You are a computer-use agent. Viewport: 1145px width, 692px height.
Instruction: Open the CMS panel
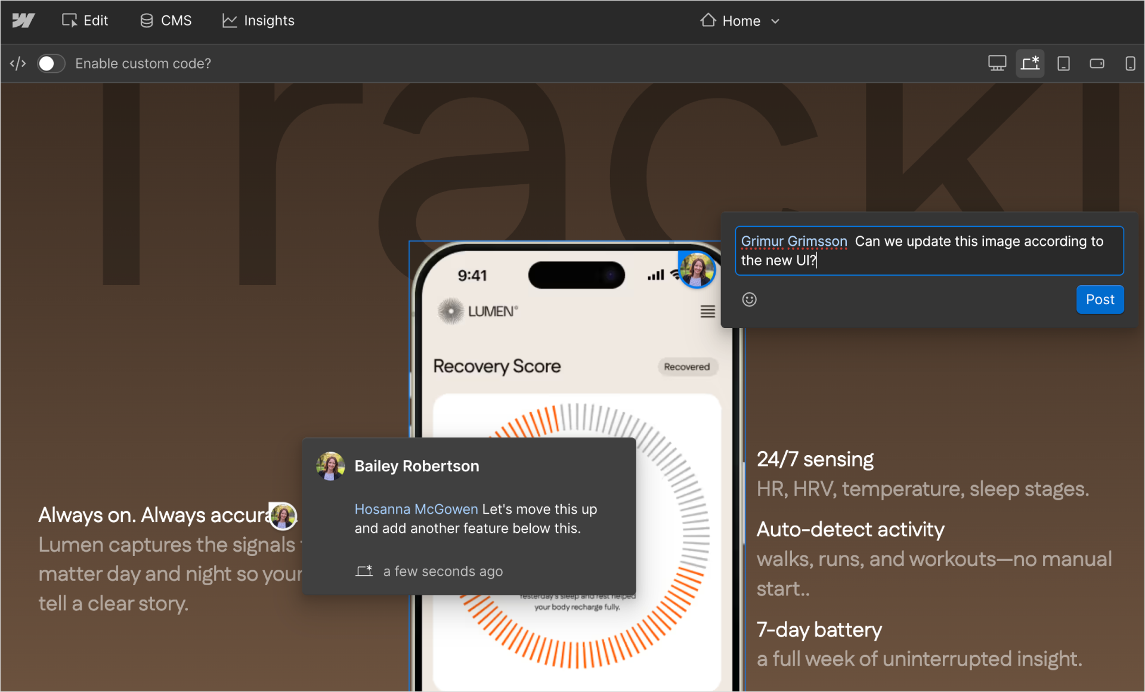coord(166,21)
